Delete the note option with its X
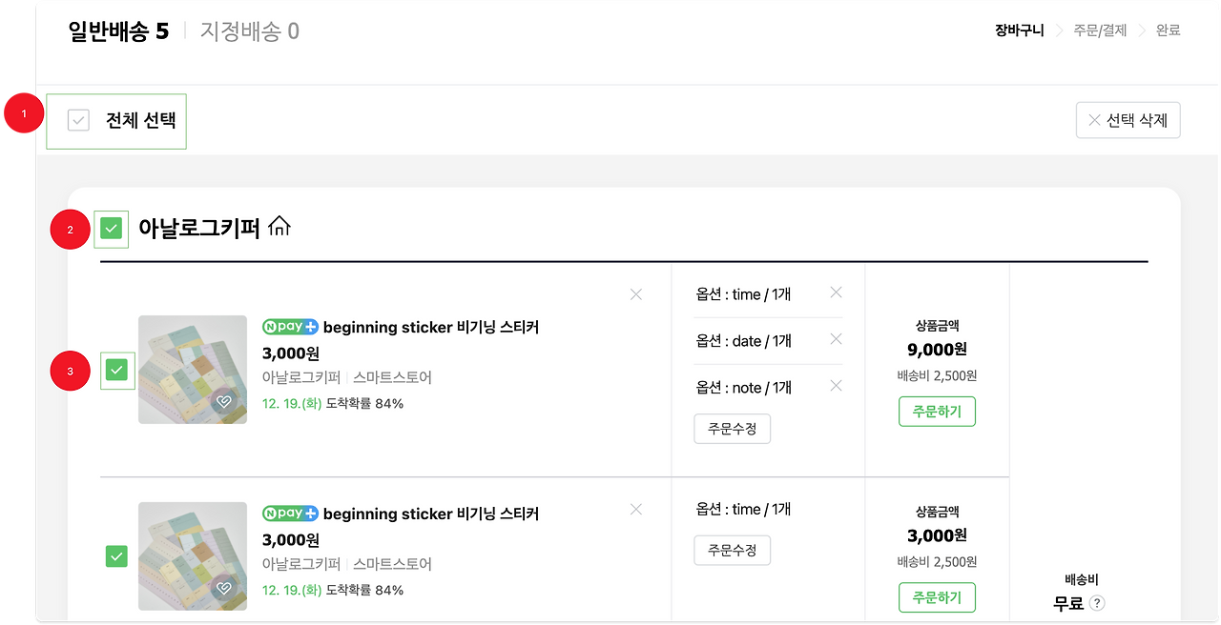The height and width of the screenshot is (625, 1221). point(837,386)
